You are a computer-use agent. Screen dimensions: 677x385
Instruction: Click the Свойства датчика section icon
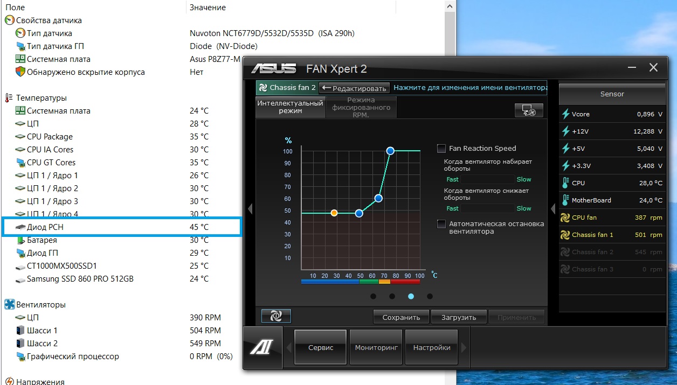(x=9, y=20)
